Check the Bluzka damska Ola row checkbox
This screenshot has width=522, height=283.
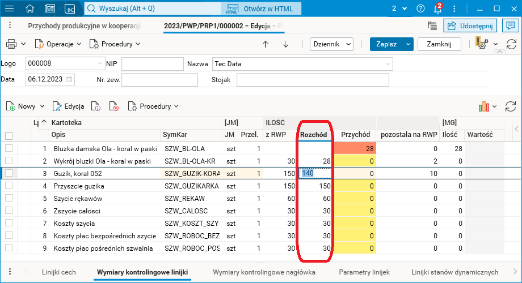pyautogui.click(x=9, y=148)
